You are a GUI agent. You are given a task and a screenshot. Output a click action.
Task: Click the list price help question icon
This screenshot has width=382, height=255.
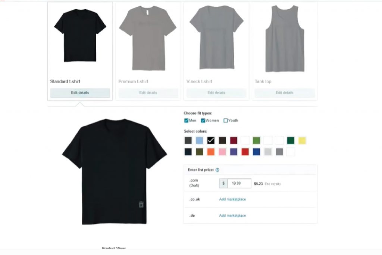click(217, 170)
